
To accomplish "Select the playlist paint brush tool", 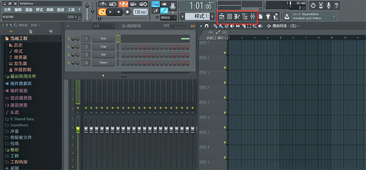I will tap(221, 26).
